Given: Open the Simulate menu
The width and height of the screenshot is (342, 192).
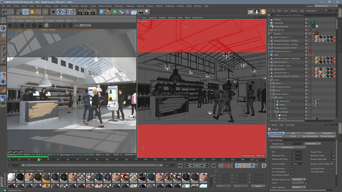Looking at the screenshot, I should coord(74,6).
